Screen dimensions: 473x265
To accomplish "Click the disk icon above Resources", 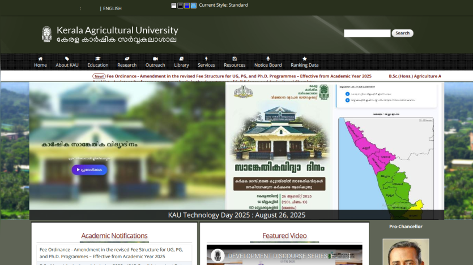I will (x=235, y=59).
